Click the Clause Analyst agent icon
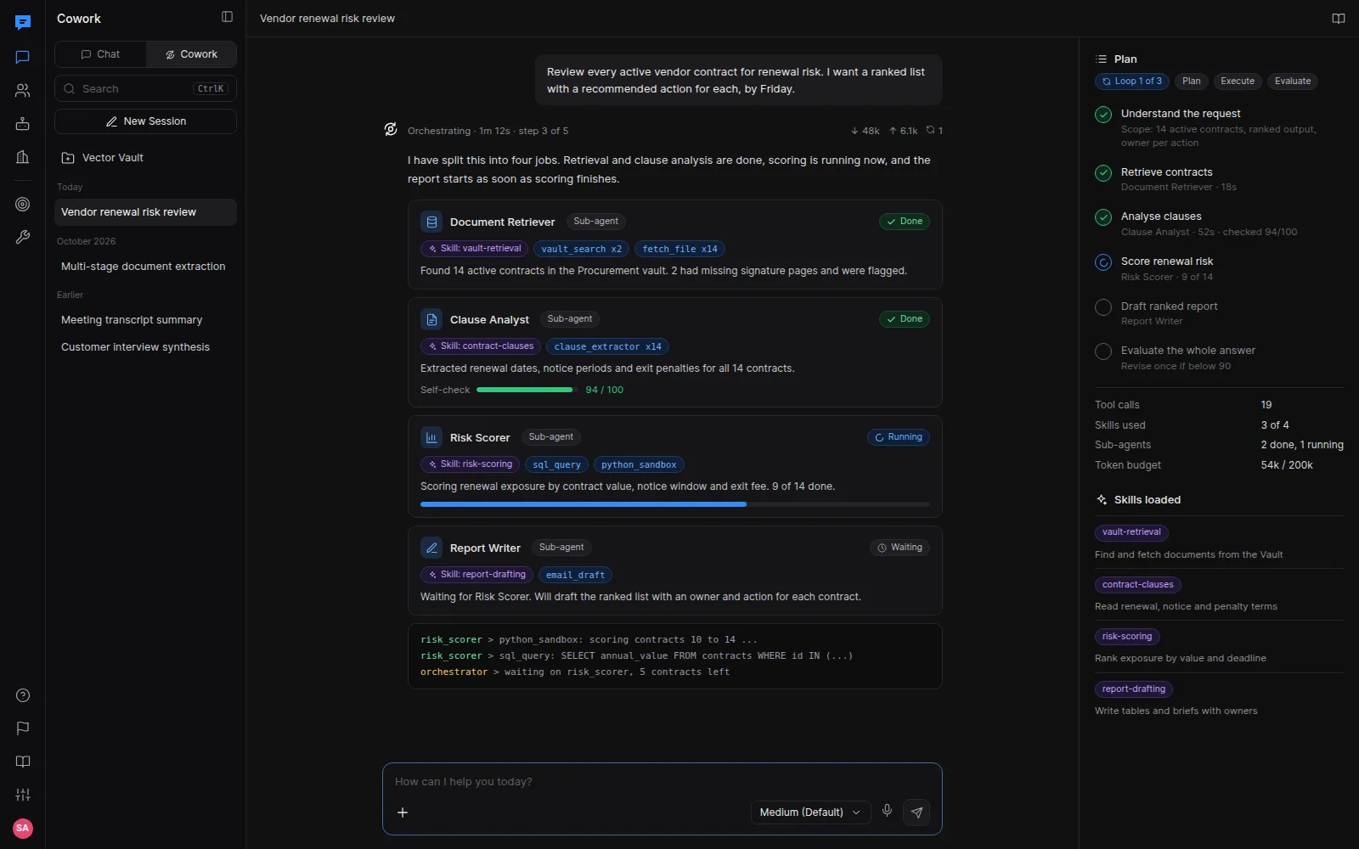The image size is (1359, 849). coord(431,319)
